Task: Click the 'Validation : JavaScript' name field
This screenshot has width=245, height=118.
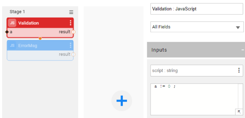Action: pos(196,9)
